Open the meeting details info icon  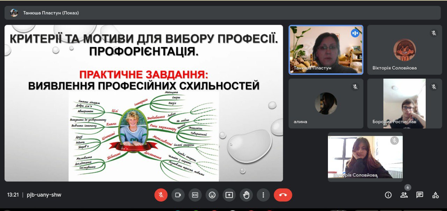[x=388, y=195]
